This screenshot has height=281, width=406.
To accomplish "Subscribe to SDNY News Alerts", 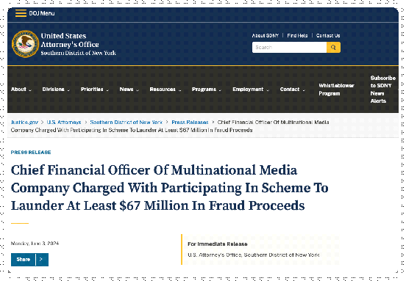I will 383,90.
